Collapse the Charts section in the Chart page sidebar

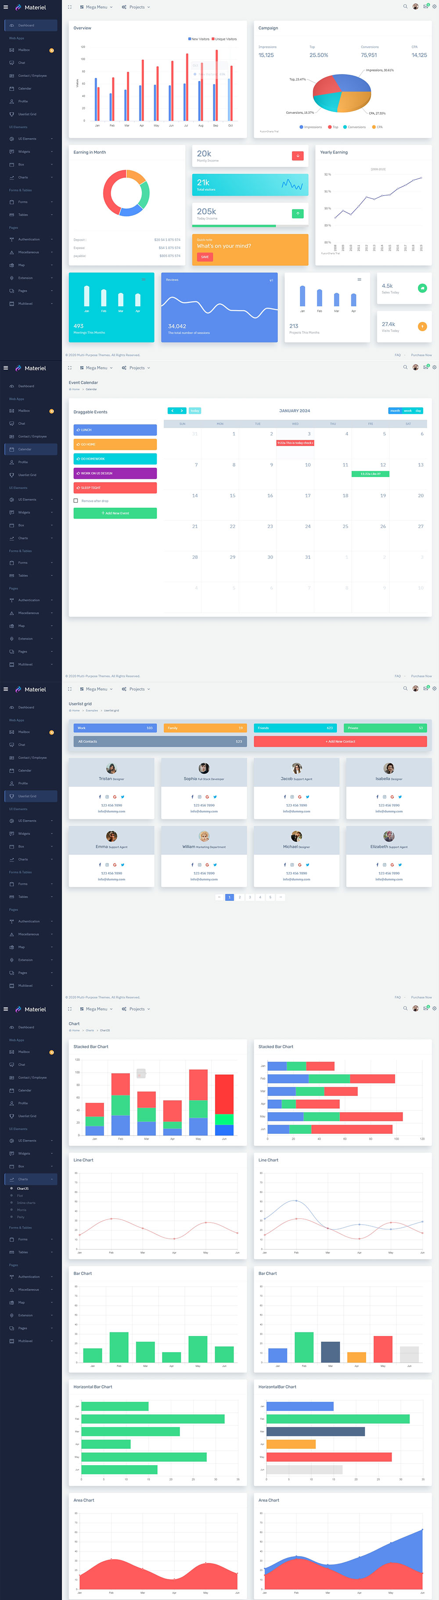[31, 1179]
